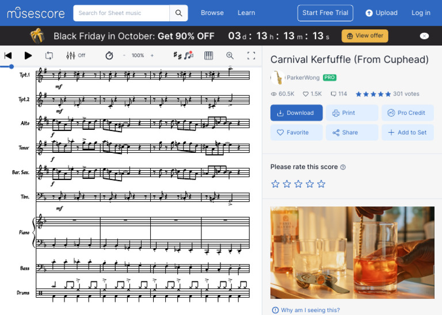Open the transpose sharps icon

[x=178, y=56]
